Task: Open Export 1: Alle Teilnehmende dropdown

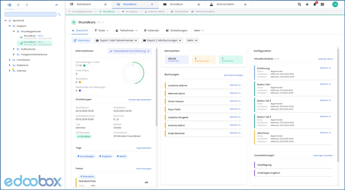Action: pyautogui.click(x=117, y=40)
